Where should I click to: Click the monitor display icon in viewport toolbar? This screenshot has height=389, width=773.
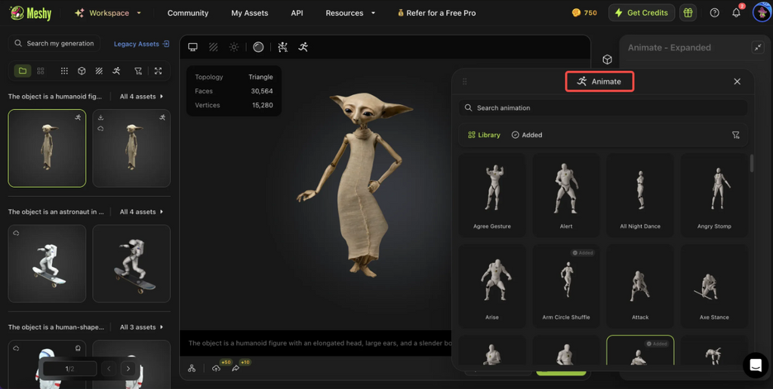point(192,47)
